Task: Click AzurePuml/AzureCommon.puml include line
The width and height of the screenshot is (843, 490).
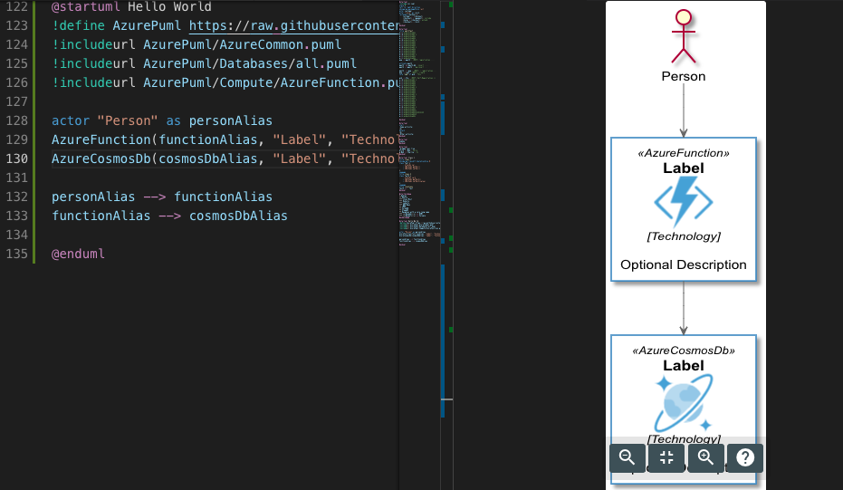Action: coord(196,44)
